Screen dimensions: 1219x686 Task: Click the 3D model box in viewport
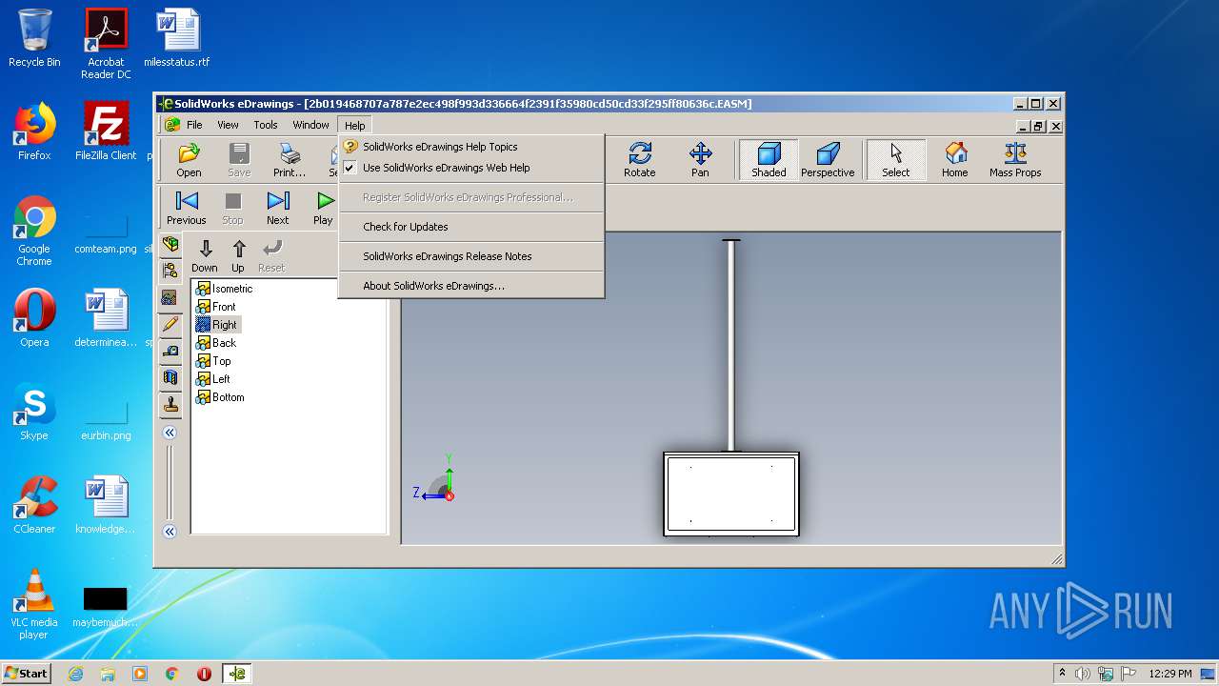pos(730,494)
